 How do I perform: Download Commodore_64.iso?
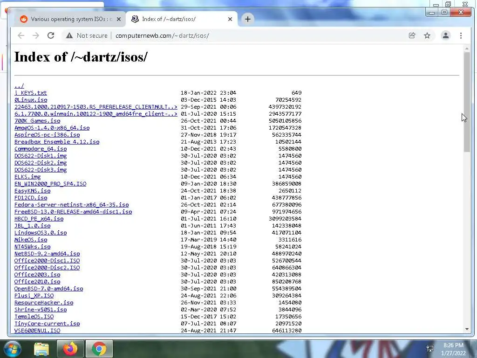(41, 149)
